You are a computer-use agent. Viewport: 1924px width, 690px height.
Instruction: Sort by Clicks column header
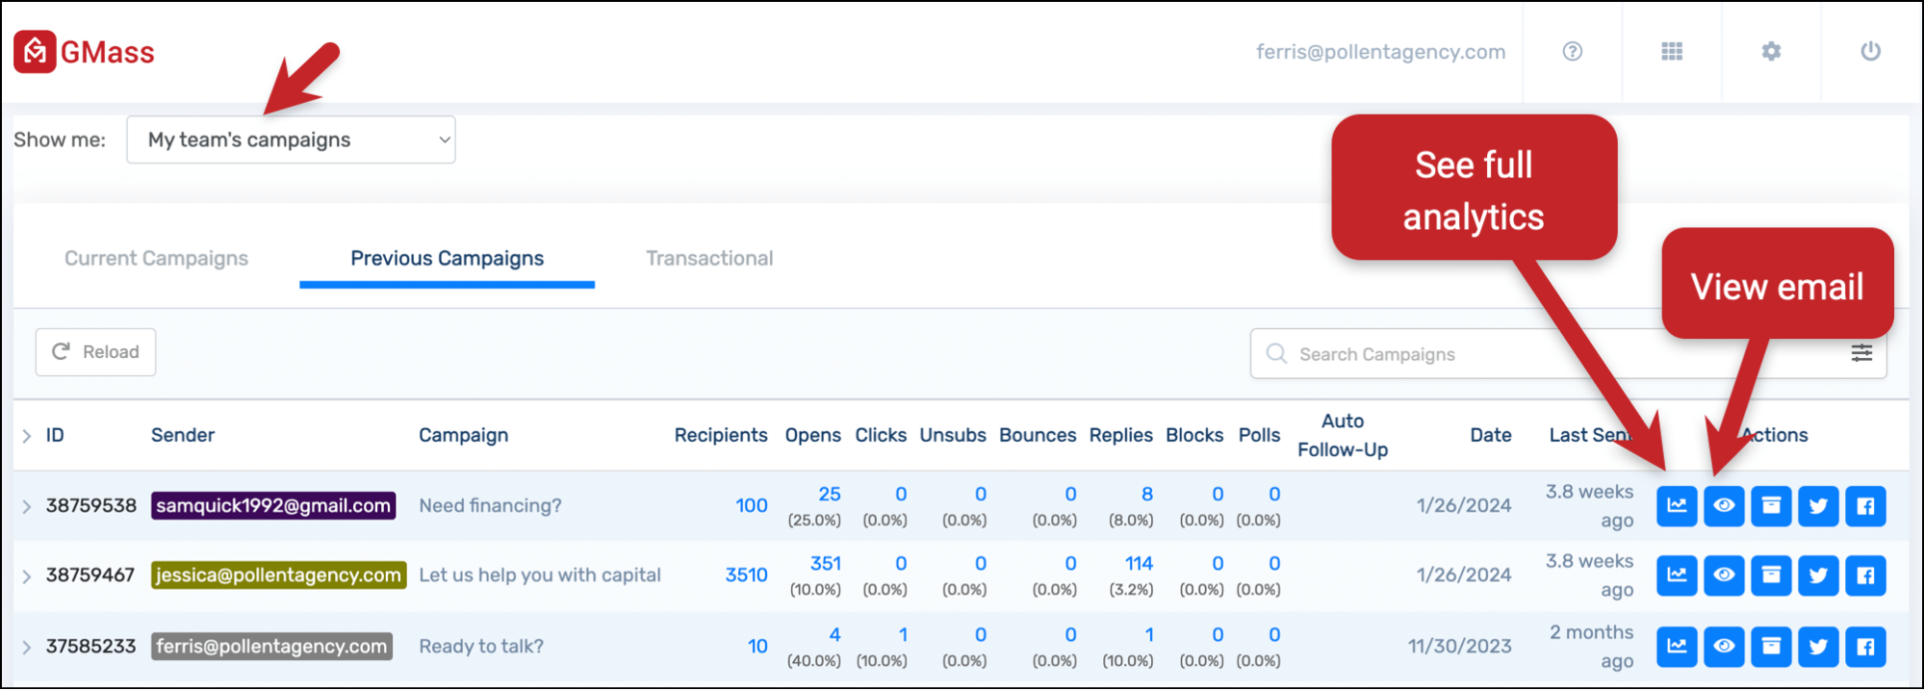[x=881, y=435]
